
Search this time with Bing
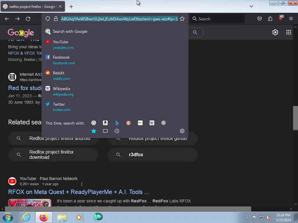click(x=117, y=123)
